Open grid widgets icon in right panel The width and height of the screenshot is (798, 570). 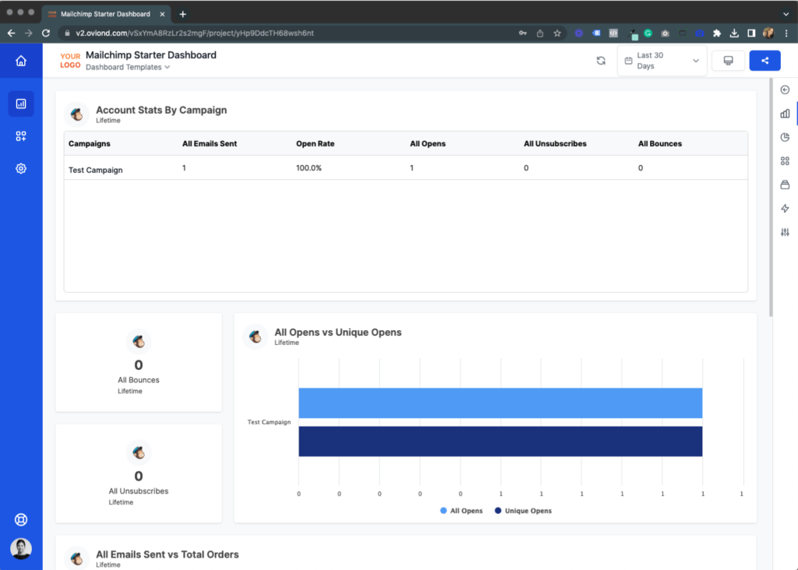coord(785,160)
